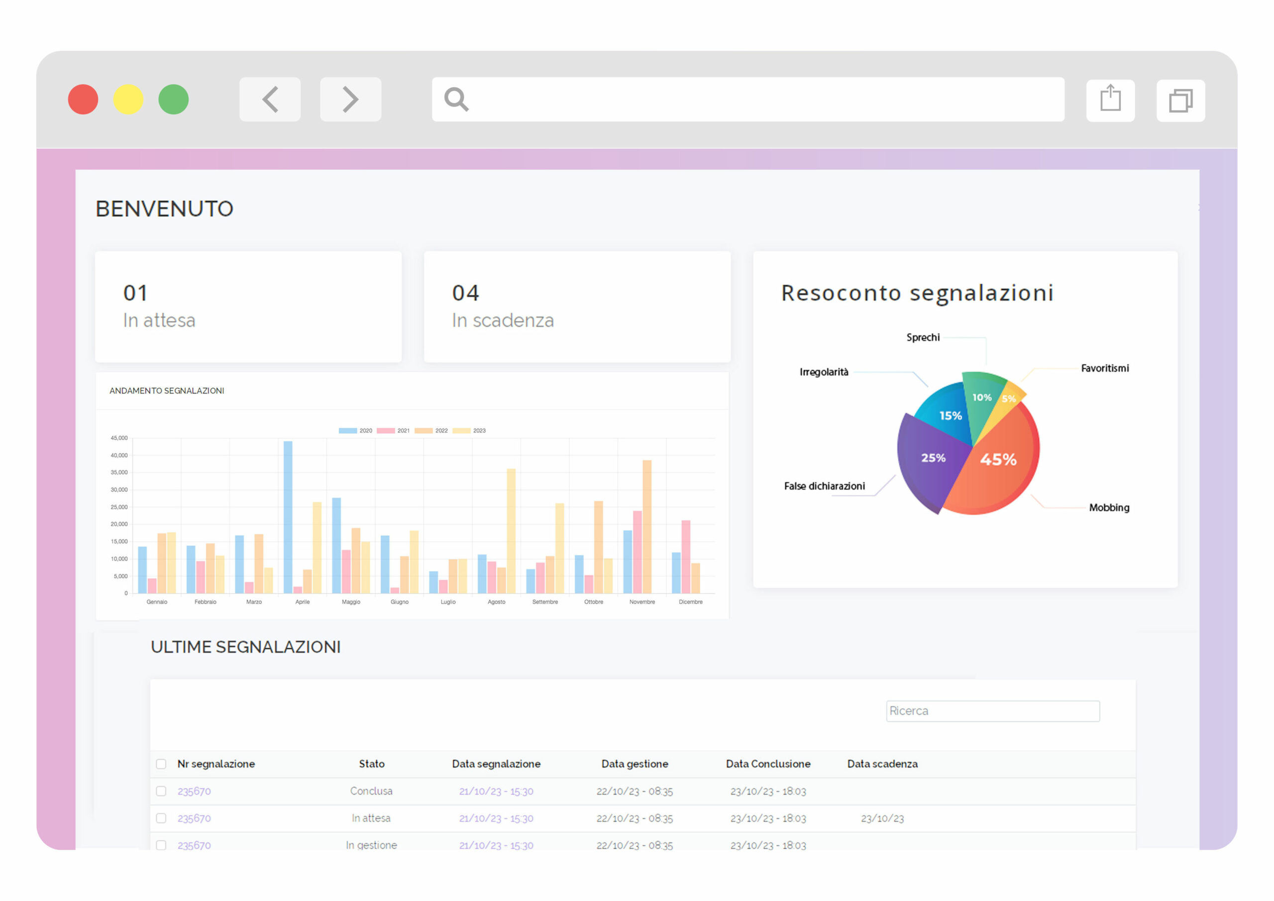Sort by Nr segnalazione column header
The width and height of the screenshot is (1274, 901).
[x=216, y=764]
